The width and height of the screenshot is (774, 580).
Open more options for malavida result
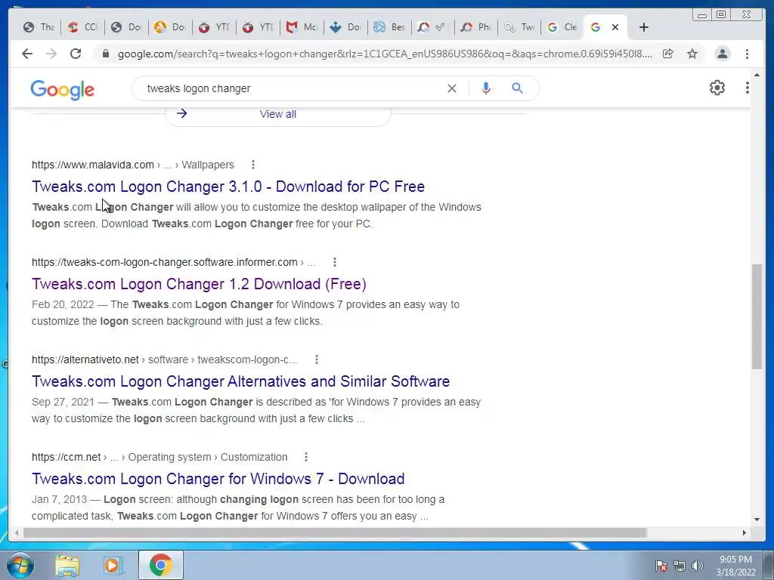click(252, 165)
